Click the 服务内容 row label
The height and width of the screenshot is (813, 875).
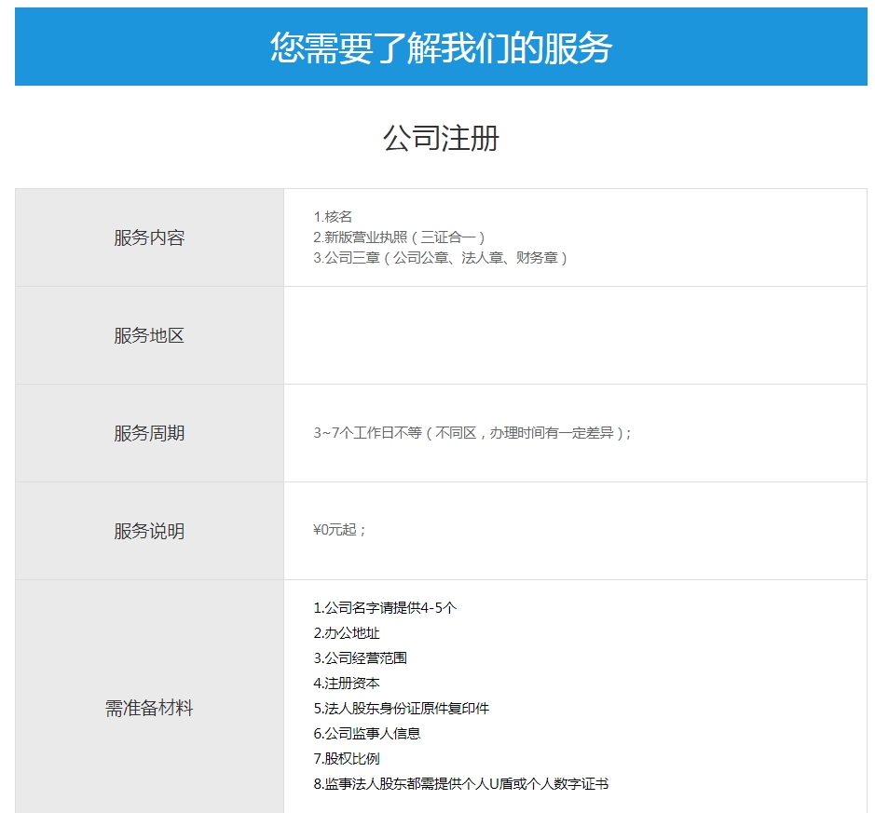point(148,237)
